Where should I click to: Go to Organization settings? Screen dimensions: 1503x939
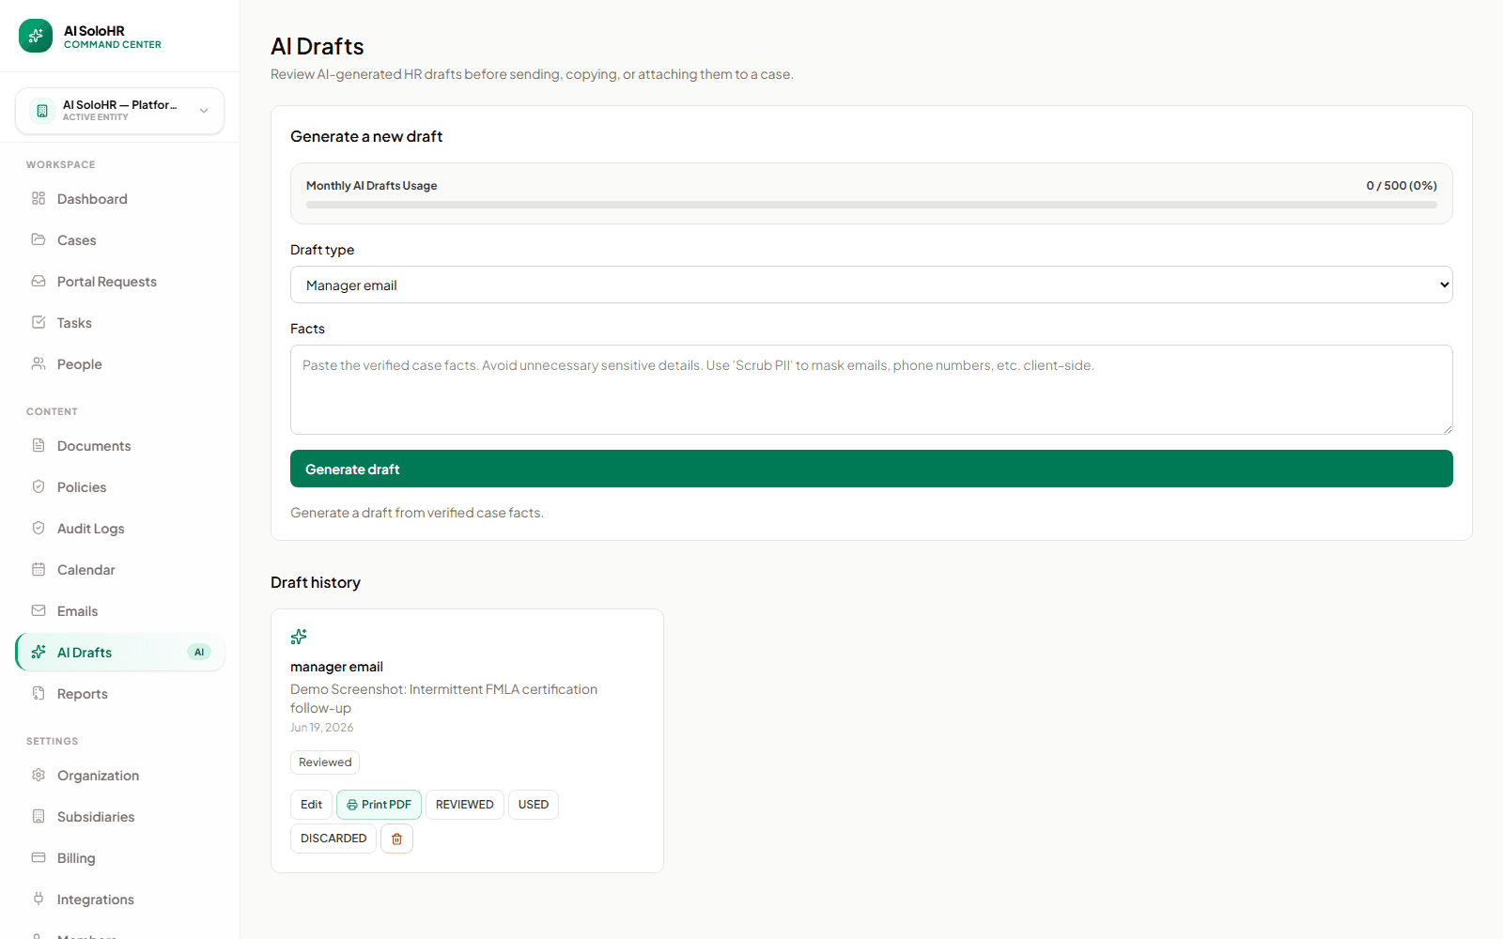pos(120,776)
